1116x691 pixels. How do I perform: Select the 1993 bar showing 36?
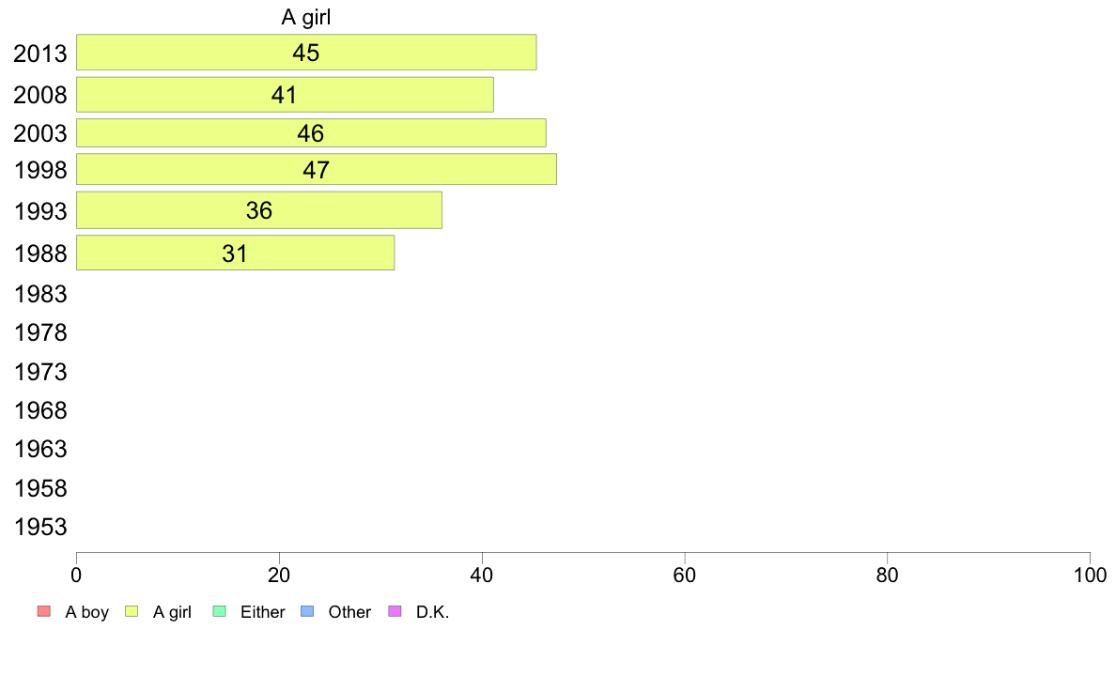[x=258, y=210]
